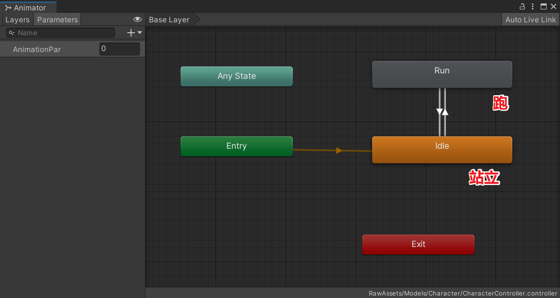The image size is (560, 298).
Task: Add a new parameter with plus icon
Action: (x=131, y=33)
